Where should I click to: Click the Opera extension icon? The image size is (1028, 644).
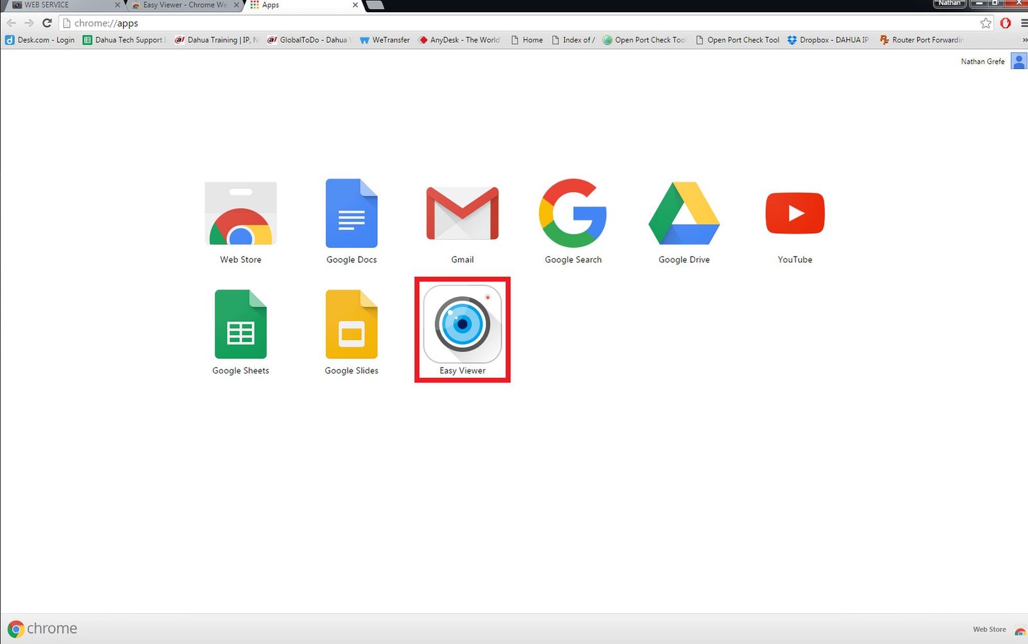point(1006,23)
